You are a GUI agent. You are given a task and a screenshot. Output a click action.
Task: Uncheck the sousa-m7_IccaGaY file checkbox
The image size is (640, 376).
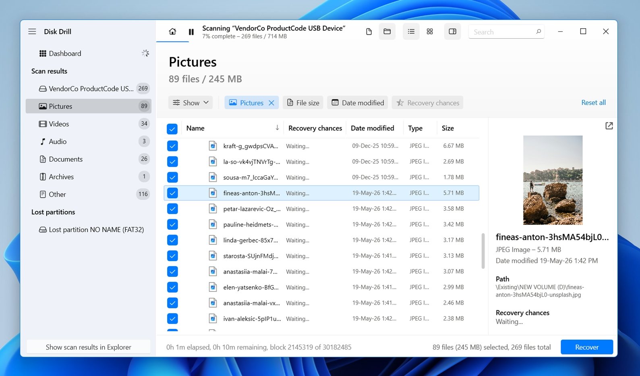point(172,177)
